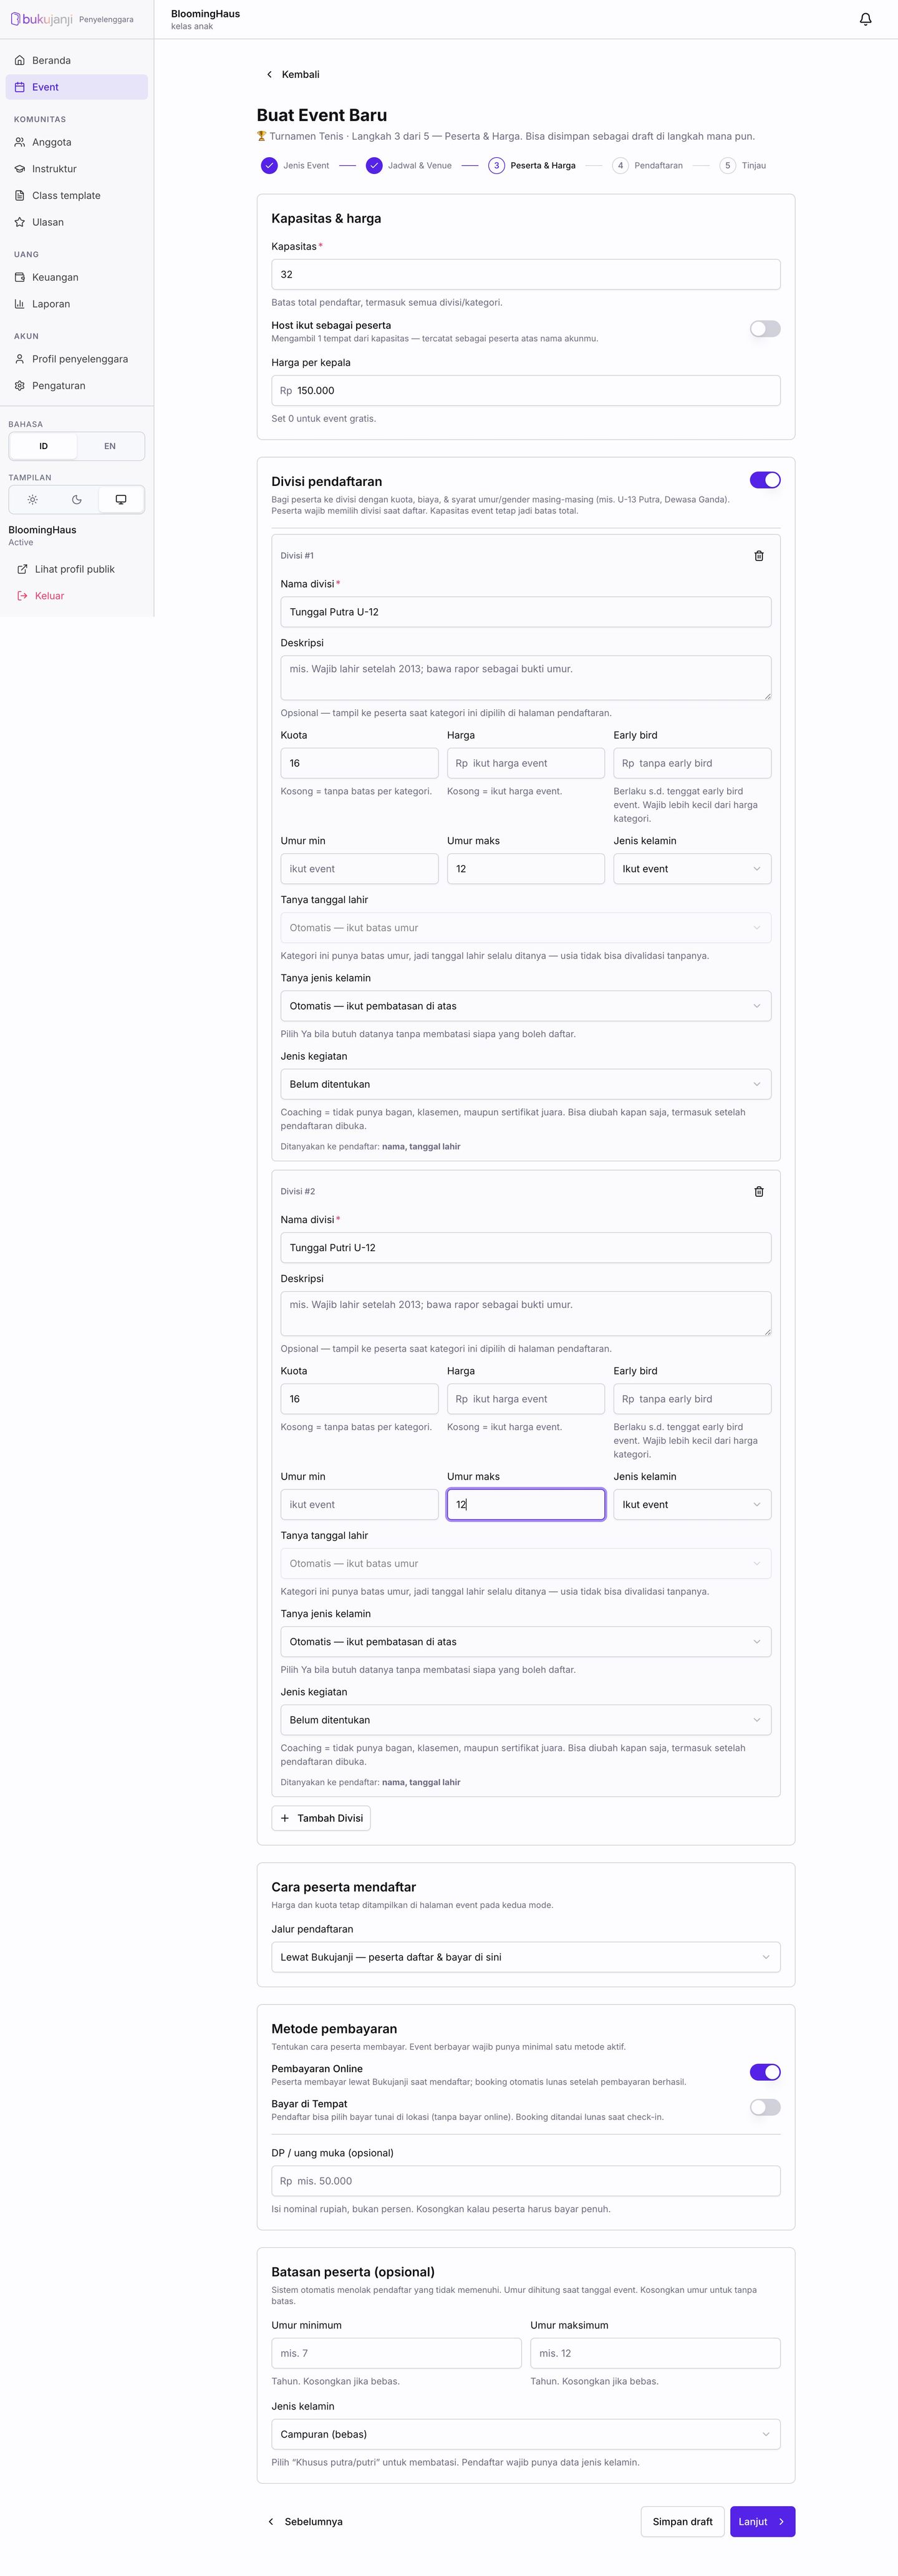The image size is (898, 2576).
Task: Switch language to EN
Action: pos(110,446)
